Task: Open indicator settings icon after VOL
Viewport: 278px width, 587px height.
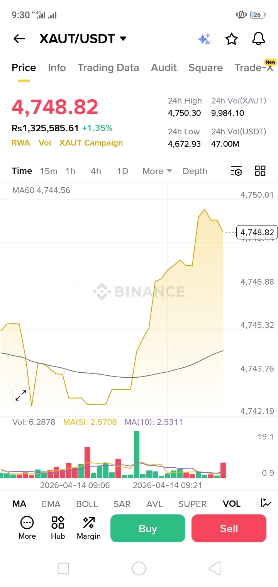Action: click(266, 503)
